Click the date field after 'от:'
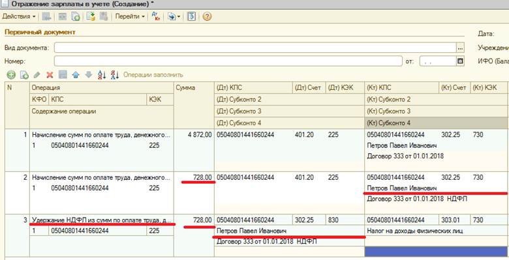 438,61
